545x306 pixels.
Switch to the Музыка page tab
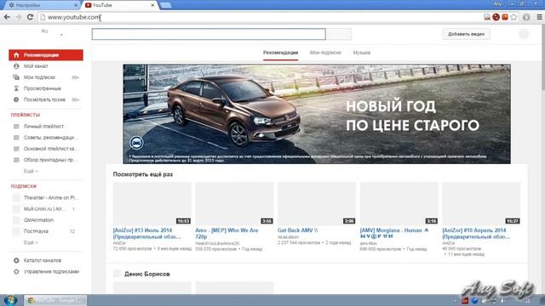tap(361, 53)
